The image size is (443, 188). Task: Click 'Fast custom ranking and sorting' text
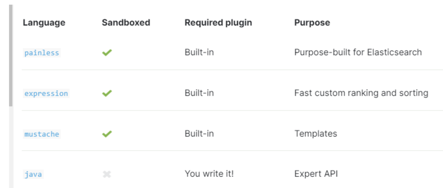[x=361, y=93]
